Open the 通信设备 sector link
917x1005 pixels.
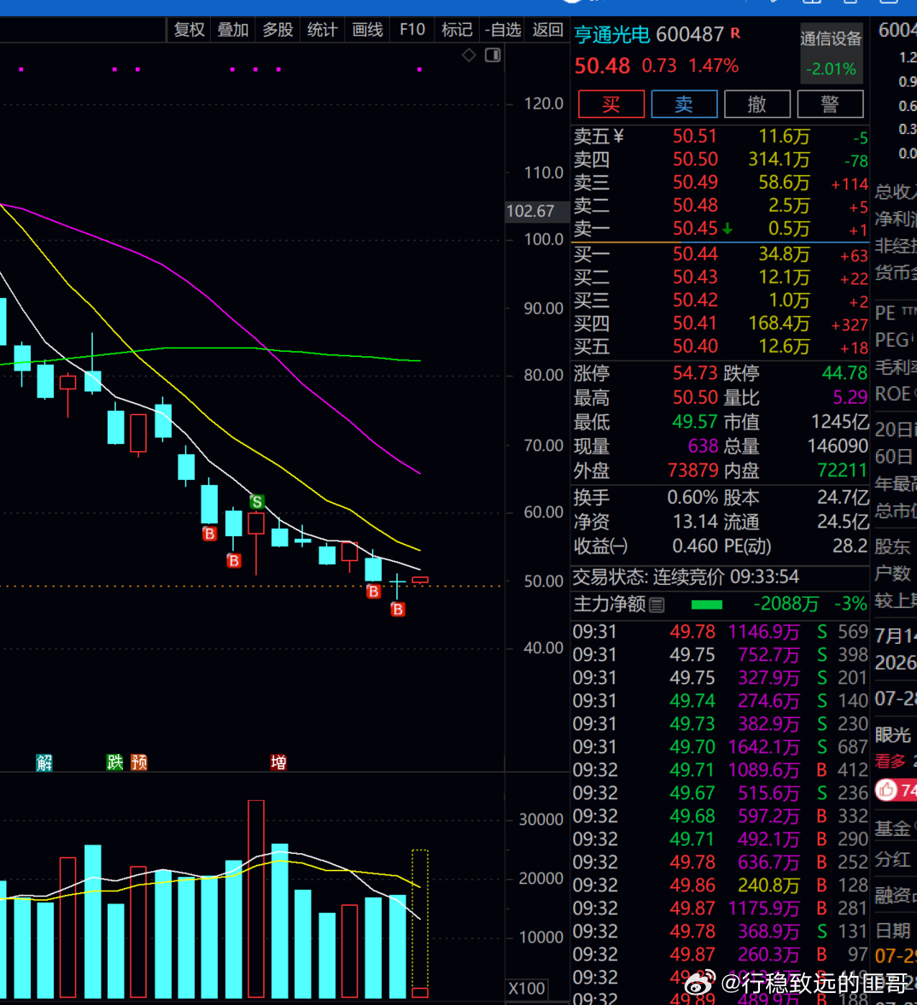coord(831,38)
